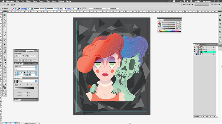222x124 pixels.
Task: Open the File menu
Action: click(17, 1)
